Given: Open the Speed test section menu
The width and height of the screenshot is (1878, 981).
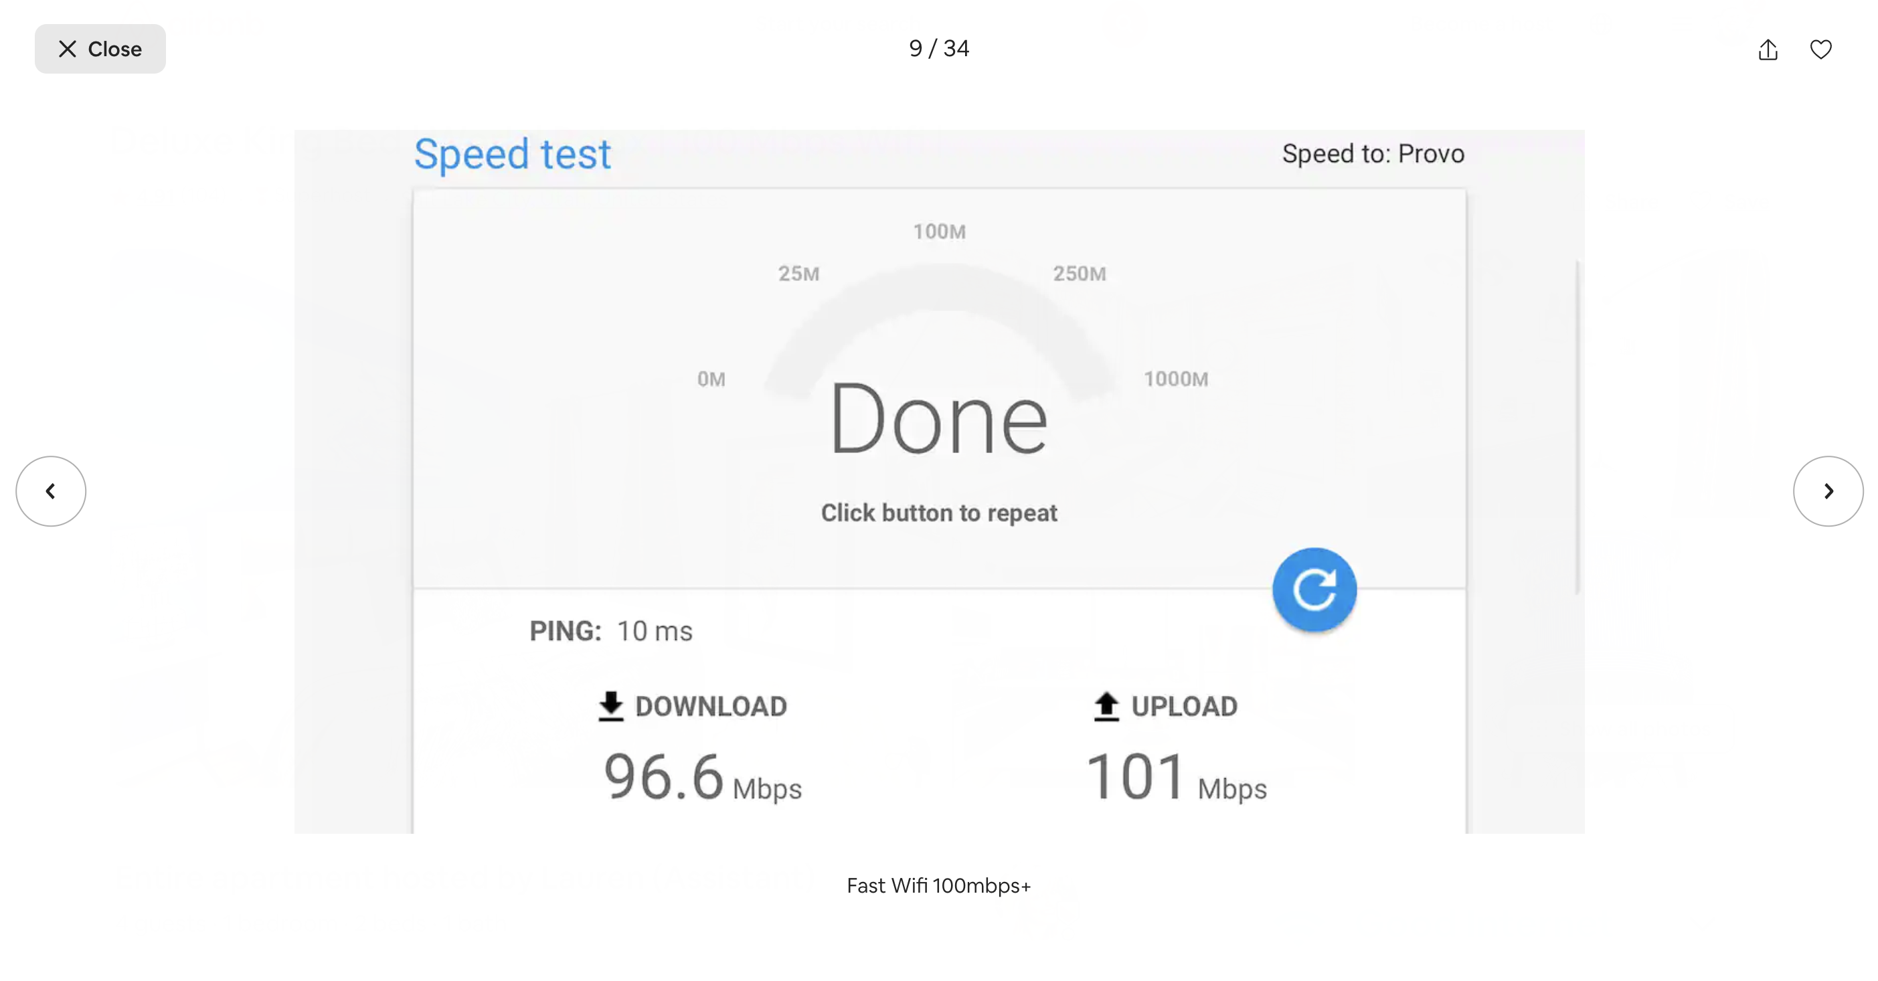Looking at the screenshot, I should coord(513,154).
